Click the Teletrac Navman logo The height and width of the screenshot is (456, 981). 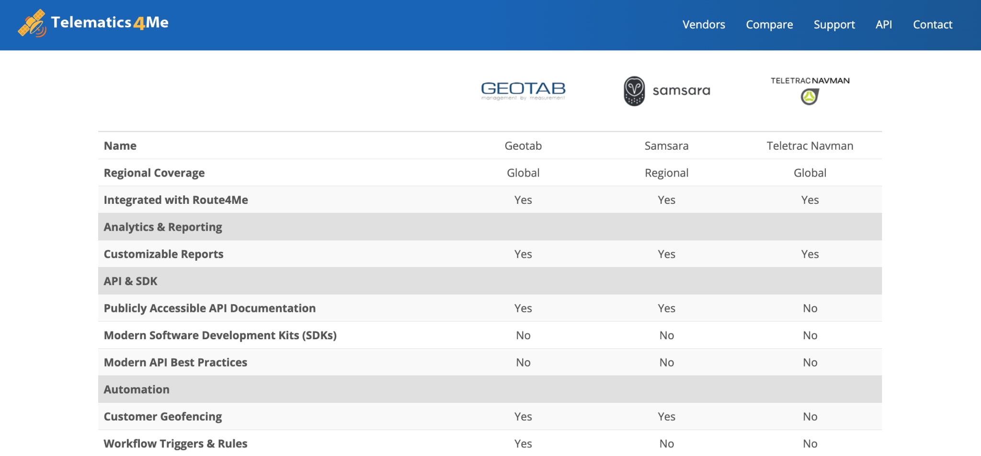pos(810,90)
